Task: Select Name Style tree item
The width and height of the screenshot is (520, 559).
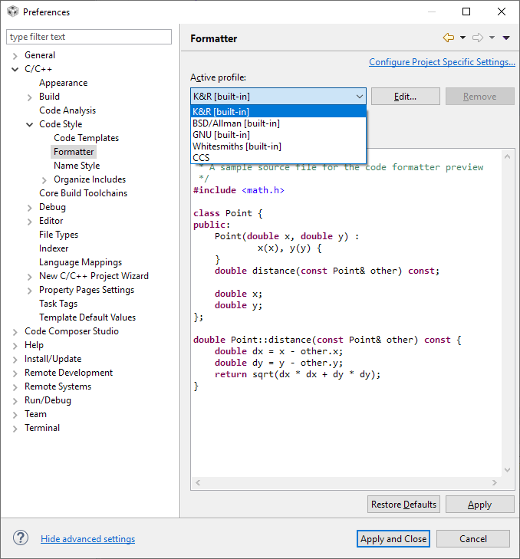Action: pyautogui.click(x=77, y=166)
